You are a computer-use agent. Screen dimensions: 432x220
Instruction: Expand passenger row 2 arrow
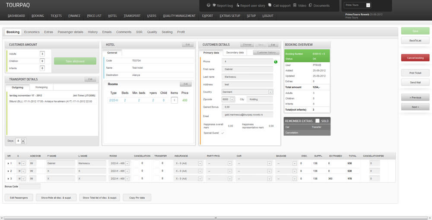[8, 171]
